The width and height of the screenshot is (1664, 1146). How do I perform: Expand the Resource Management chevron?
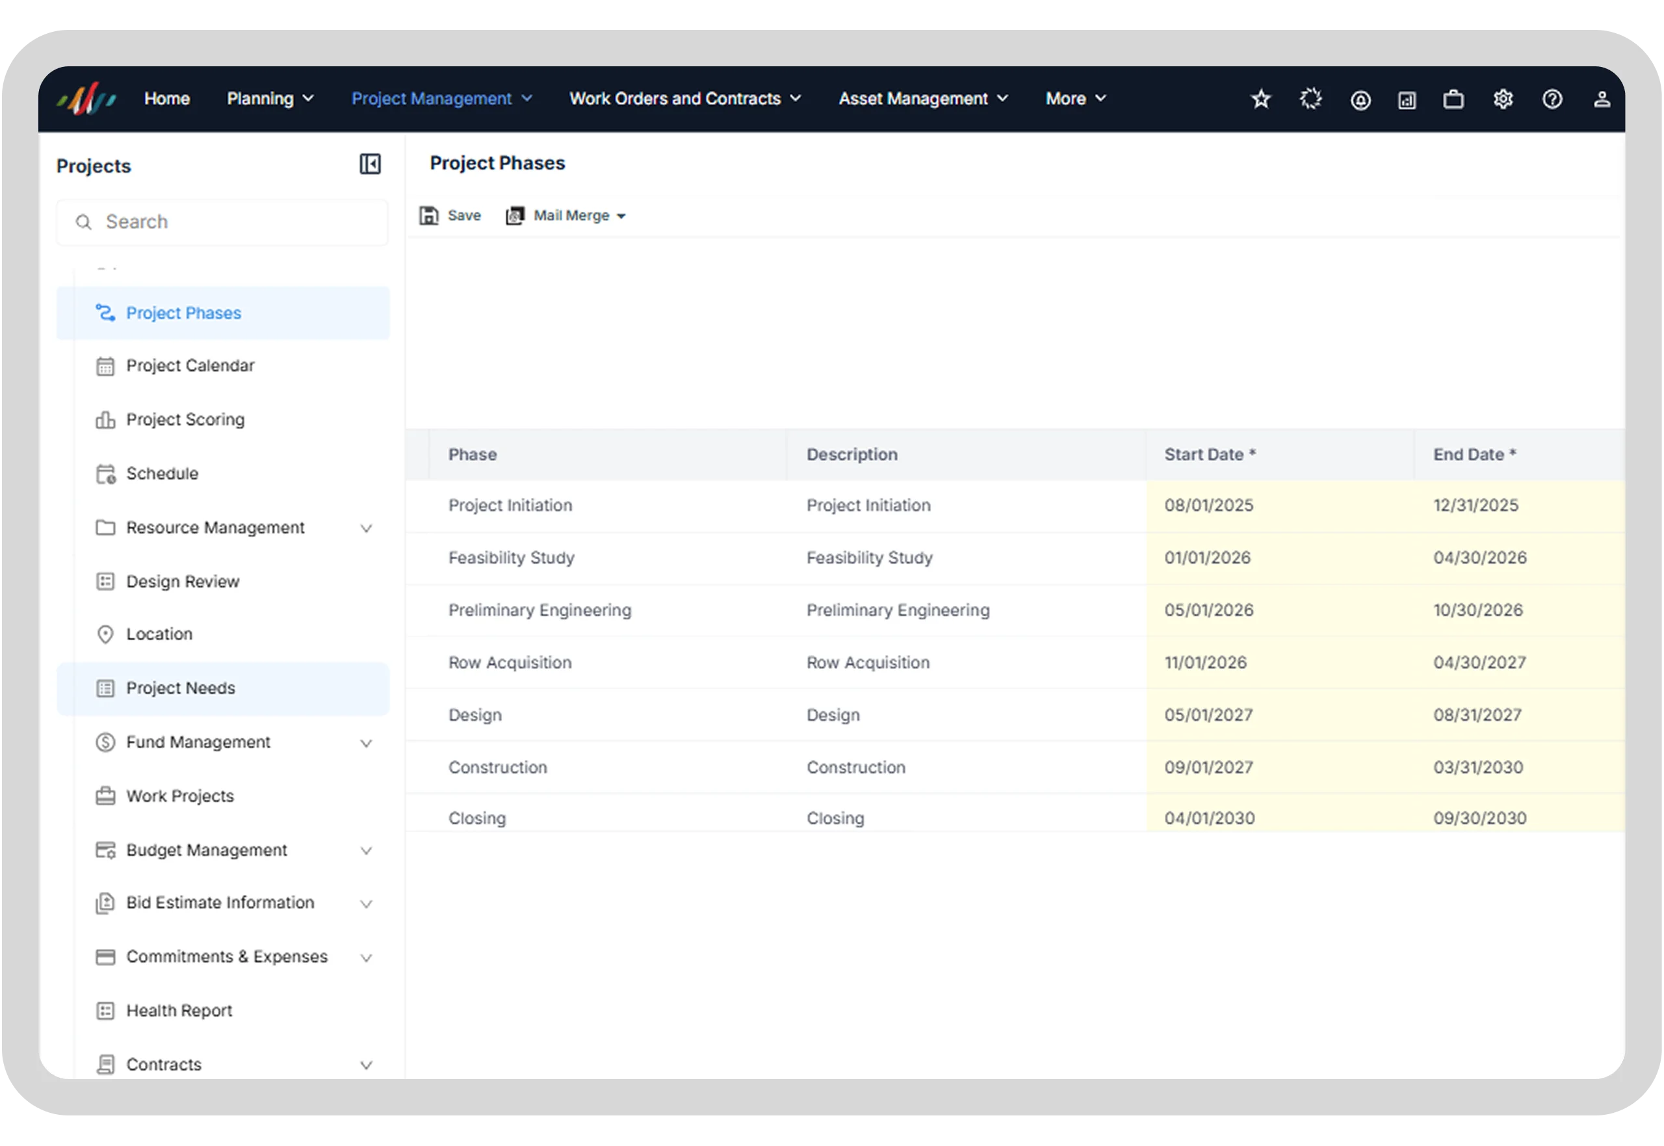(x=366, y=528)
